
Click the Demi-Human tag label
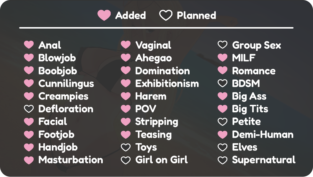[x=263, y=135]
